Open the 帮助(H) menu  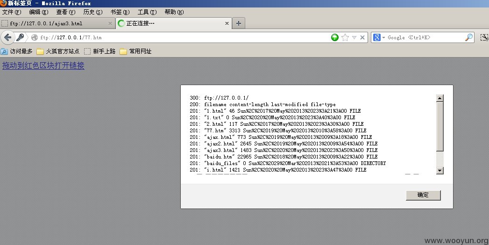(x=174, y=12)
